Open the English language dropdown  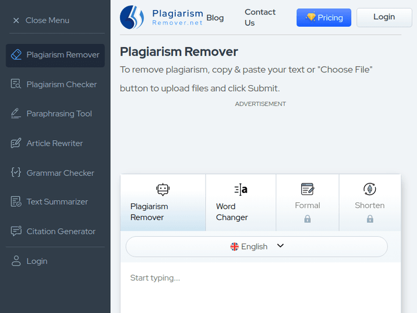[x=256, y=246]
